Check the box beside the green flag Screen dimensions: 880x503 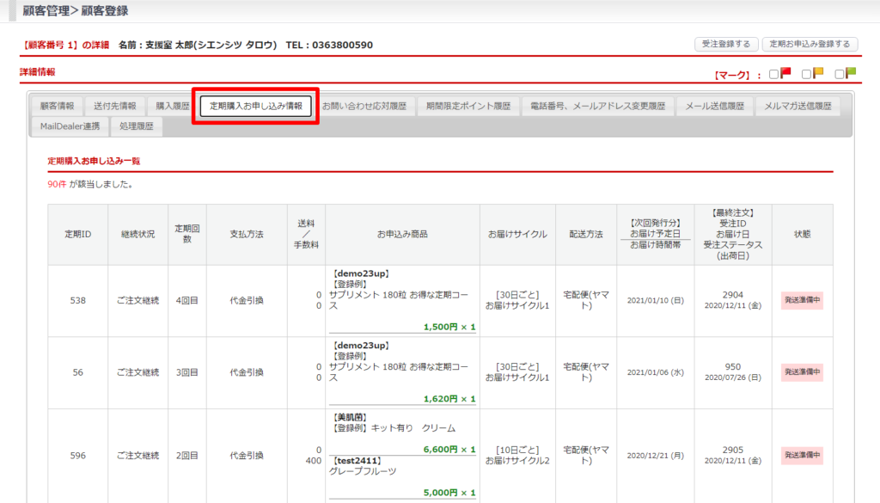[x=840, y=74]
